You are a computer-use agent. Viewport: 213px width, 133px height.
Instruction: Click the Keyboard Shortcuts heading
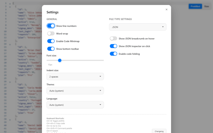55,118
